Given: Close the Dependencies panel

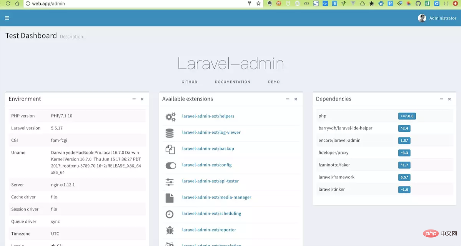Looking at the screenshot, I should click(449, 99).
